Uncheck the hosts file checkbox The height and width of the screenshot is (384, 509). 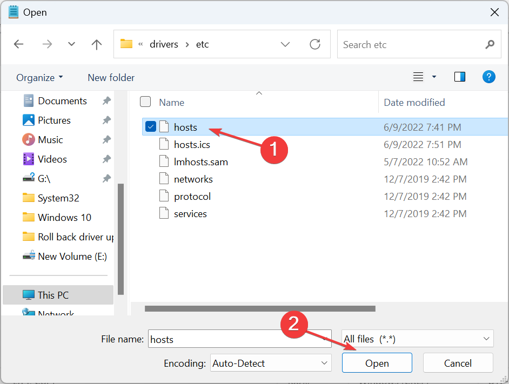[151, 127]
